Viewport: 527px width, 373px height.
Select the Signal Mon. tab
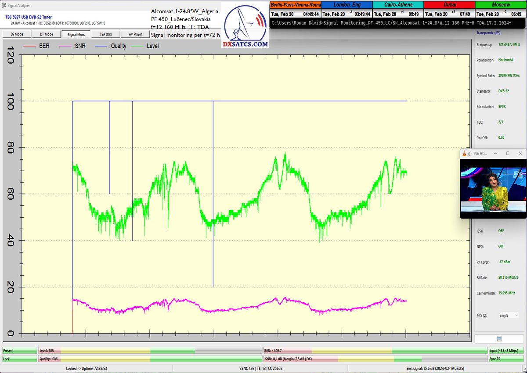click(x=76, y=34)
